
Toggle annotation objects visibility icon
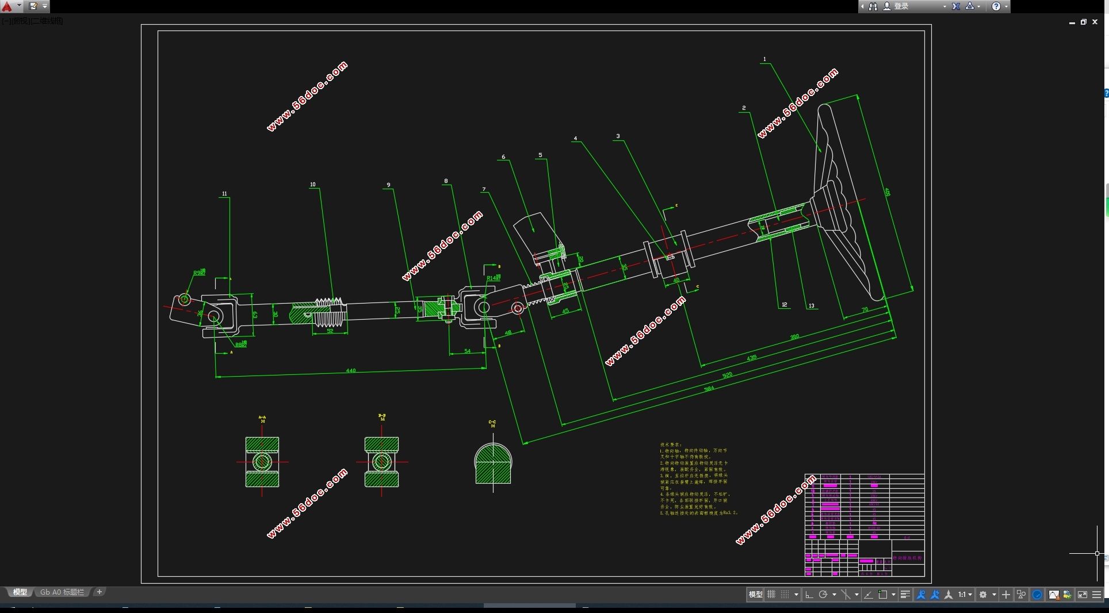point(921,595)
